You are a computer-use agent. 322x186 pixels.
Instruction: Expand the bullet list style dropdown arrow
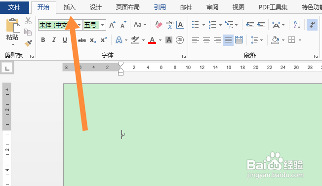(x=203, y=25)
